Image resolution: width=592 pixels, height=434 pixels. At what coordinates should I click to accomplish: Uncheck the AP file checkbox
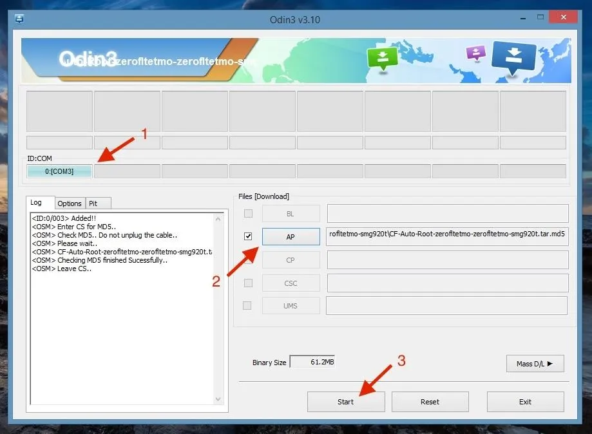tap(248, 236)
